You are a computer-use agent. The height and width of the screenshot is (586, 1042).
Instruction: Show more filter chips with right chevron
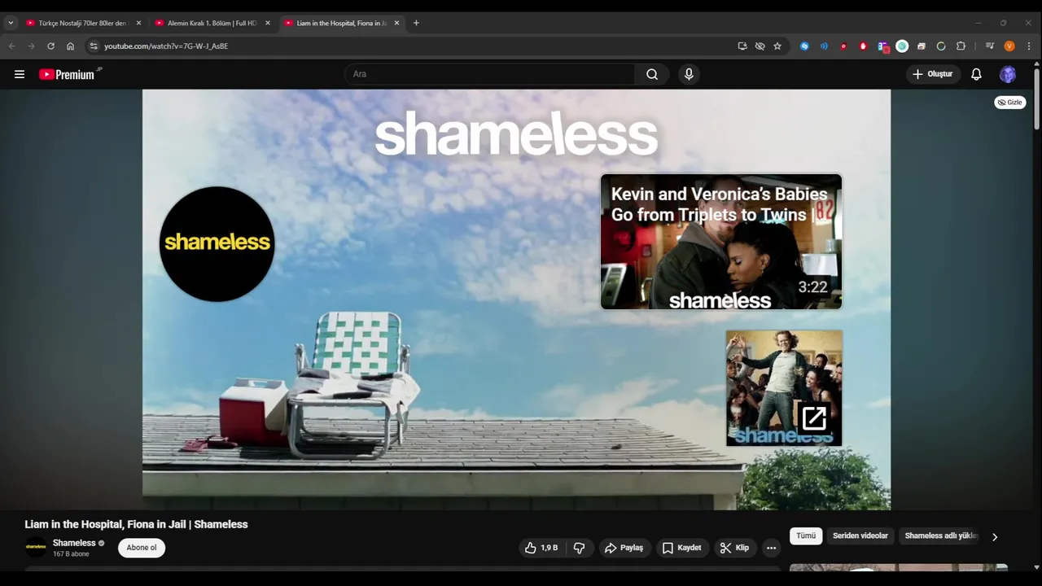tap(994, 536)
